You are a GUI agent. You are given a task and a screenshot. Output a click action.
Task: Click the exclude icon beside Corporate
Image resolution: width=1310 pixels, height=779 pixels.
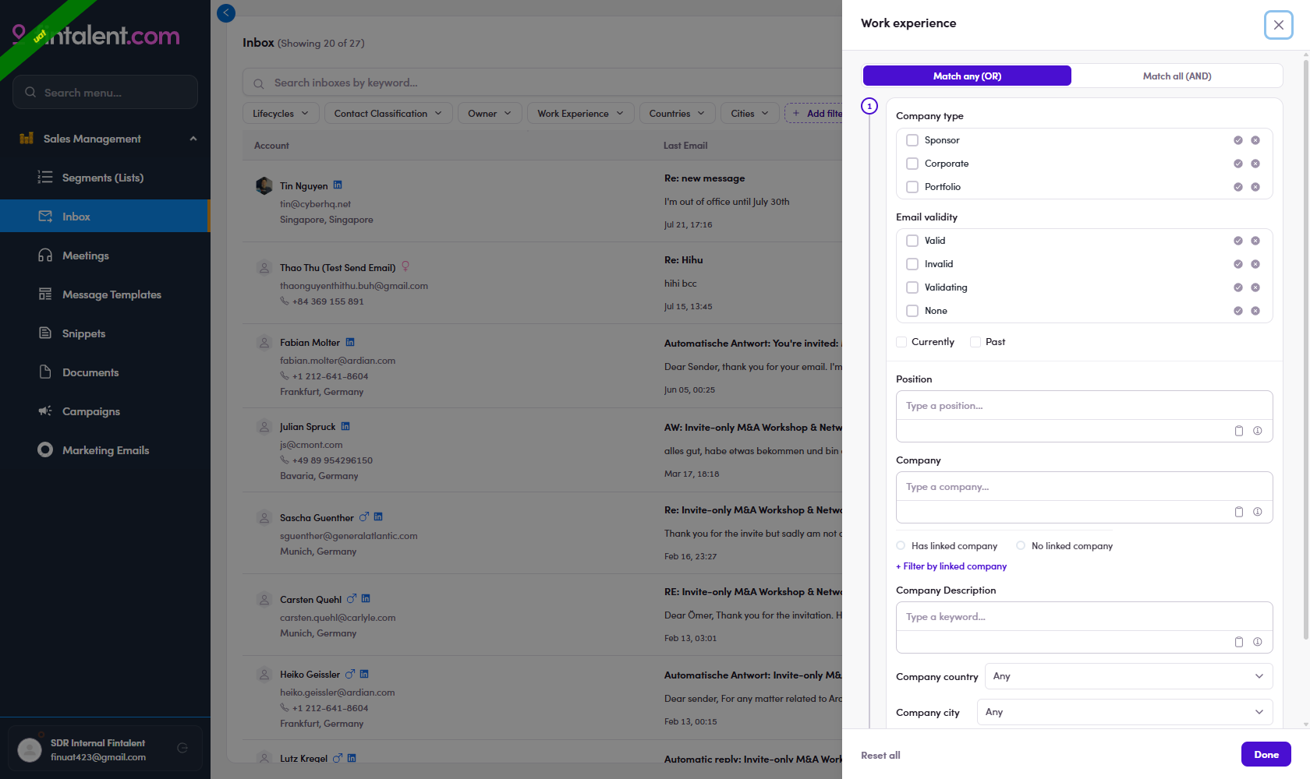[x=1255, y=164]
